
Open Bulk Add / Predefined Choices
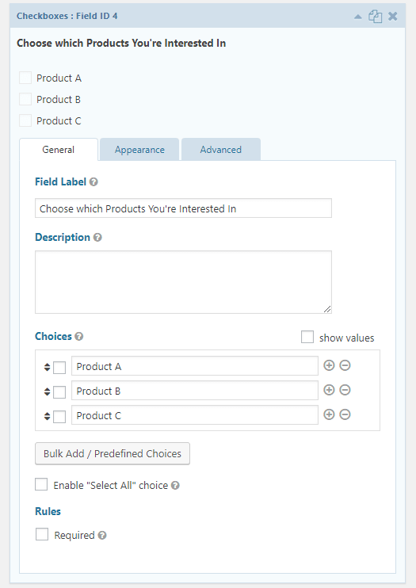point(113,454)
